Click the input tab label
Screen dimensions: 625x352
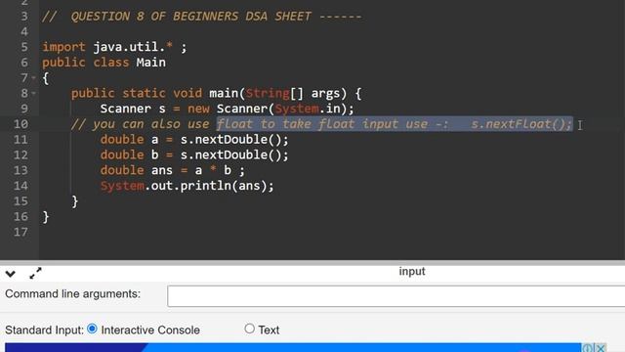412,272
